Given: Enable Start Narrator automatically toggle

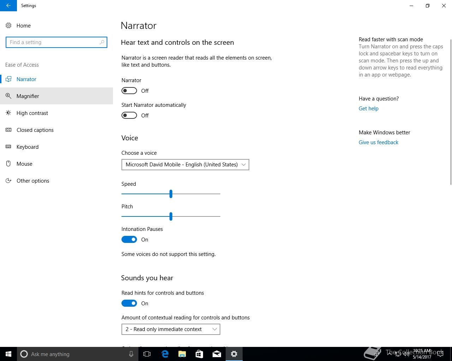Looking at the screenshot, I should point(129,115).
